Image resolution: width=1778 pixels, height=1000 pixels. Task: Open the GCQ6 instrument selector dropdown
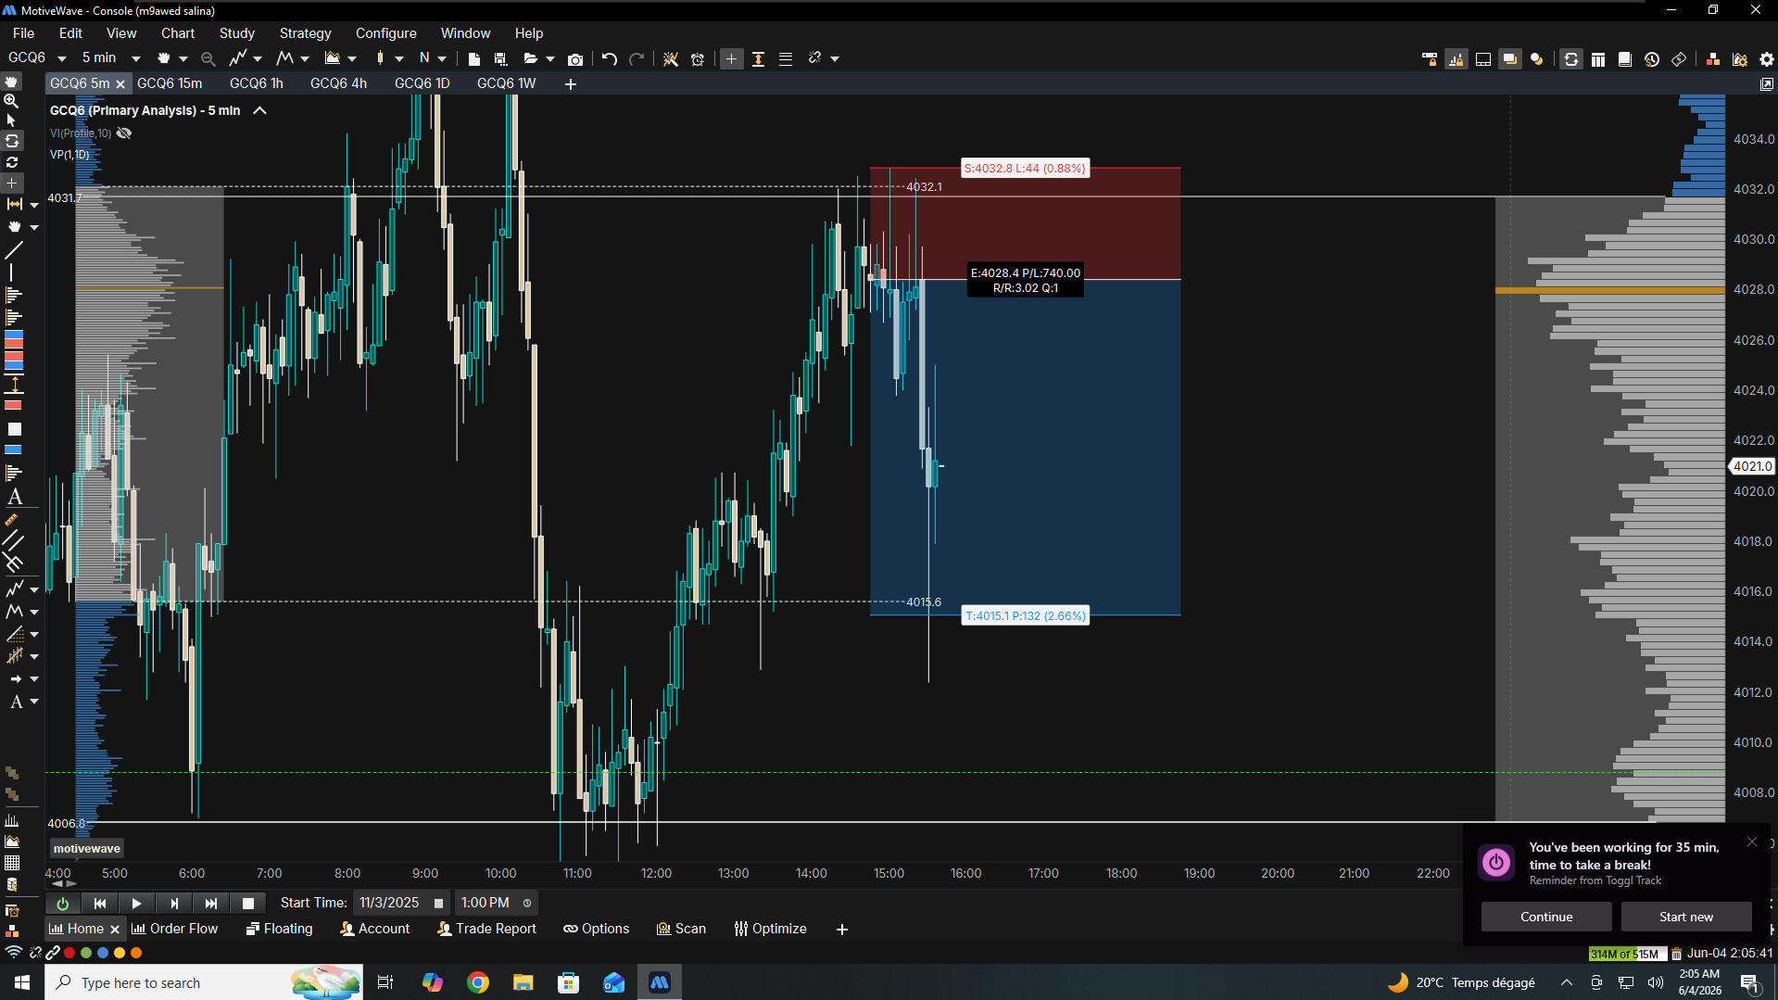(62, 58)
